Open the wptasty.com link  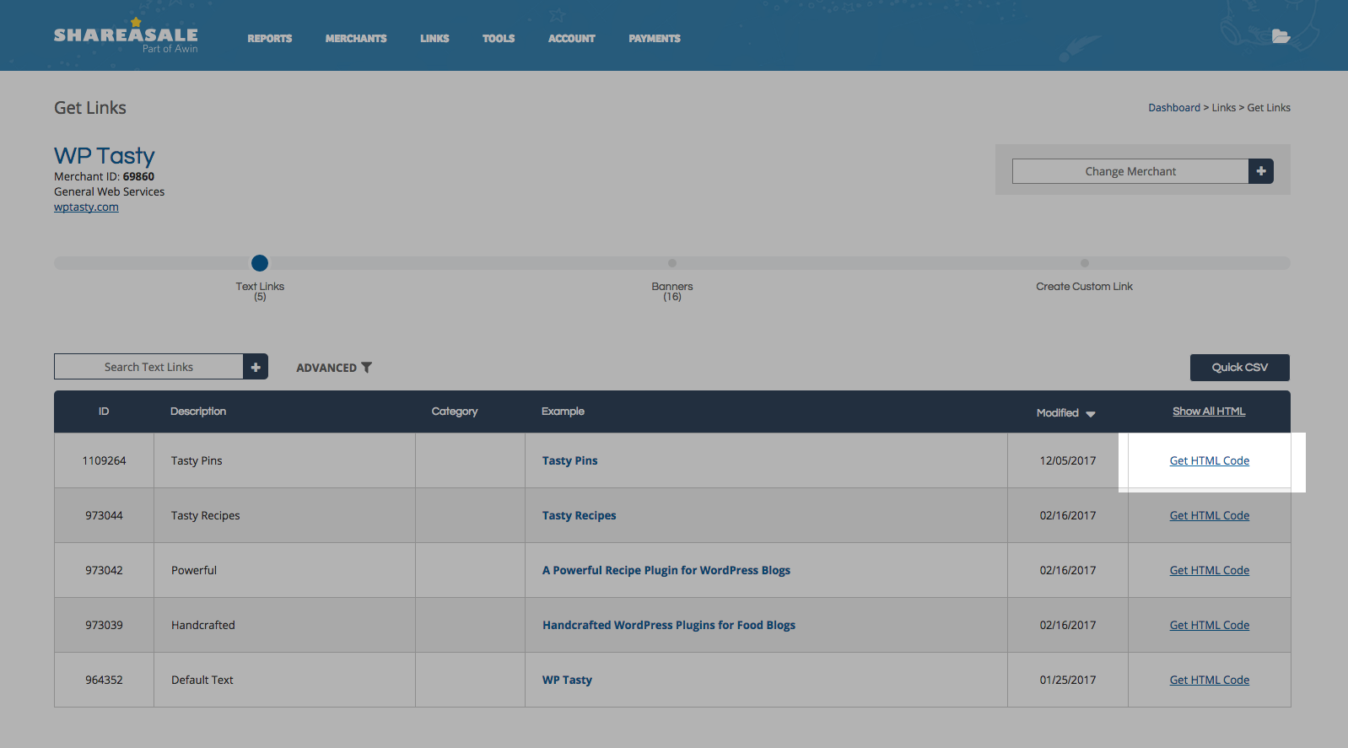(86, 207)
